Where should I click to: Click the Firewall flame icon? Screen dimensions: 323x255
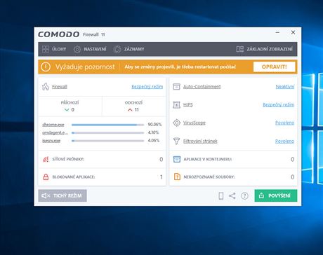coord(46,86)
